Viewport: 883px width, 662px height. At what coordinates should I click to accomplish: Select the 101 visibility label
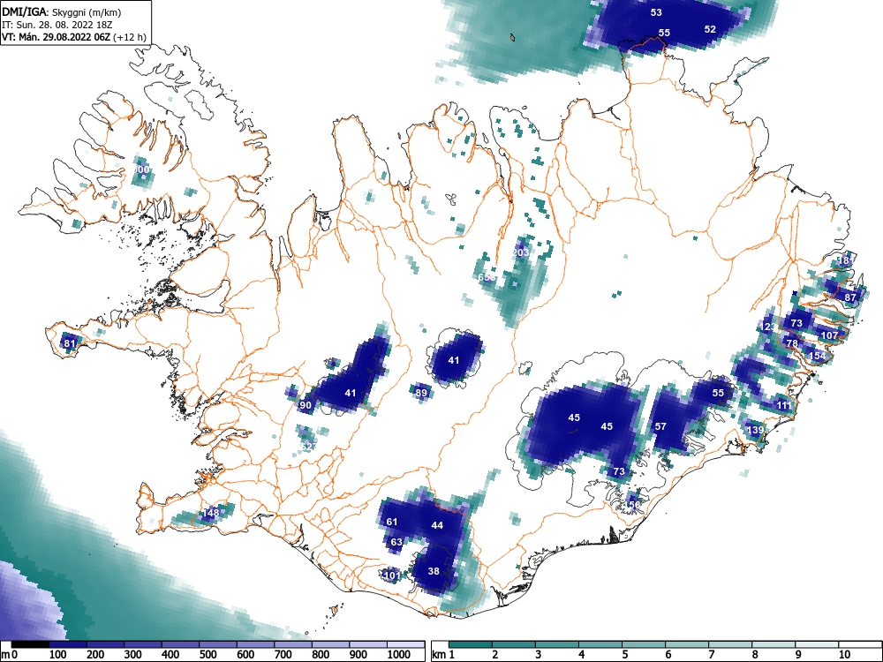click(x=391, y=575)
